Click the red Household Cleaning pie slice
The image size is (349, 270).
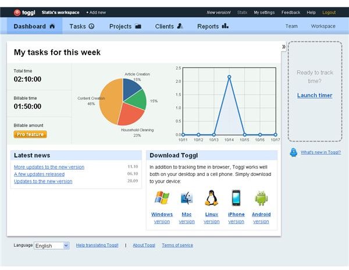[x=131, y=114]
